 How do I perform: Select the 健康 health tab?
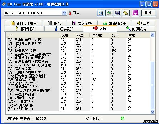(100, 28)
